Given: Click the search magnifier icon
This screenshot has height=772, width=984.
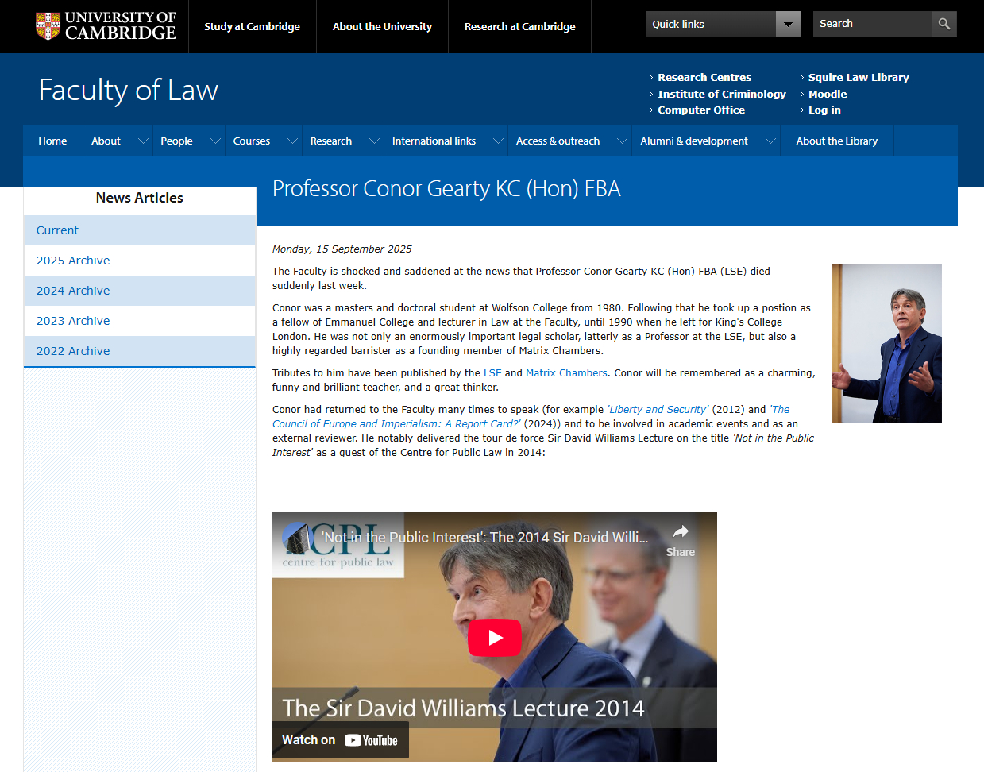Looking at the screenshot, I should 943,24.
